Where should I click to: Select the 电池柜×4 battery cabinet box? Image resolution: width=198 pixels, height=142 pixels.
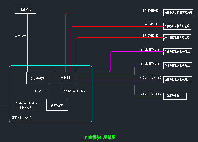[x=25, y=10]
